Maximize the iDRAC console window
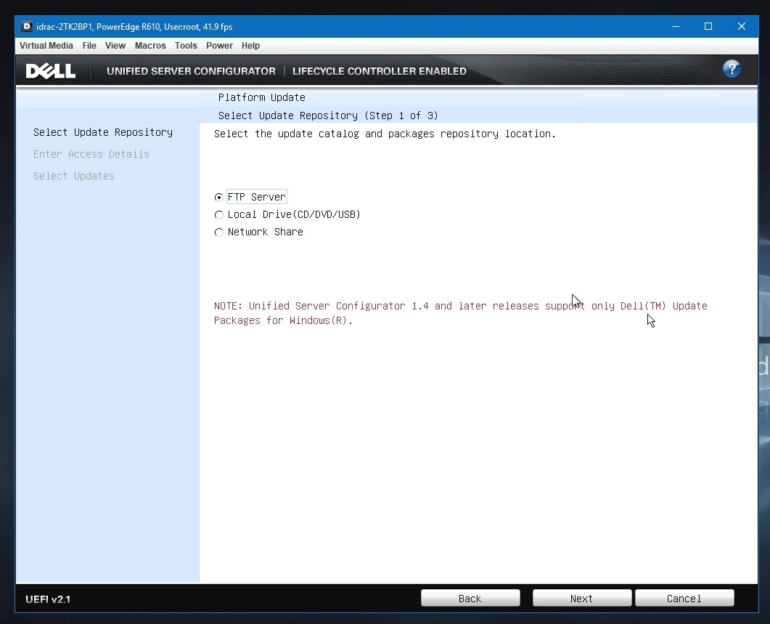This screenshot has height=624, width=770. tap(708, 27)
